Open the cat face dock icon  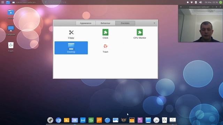tap(124, 120)
